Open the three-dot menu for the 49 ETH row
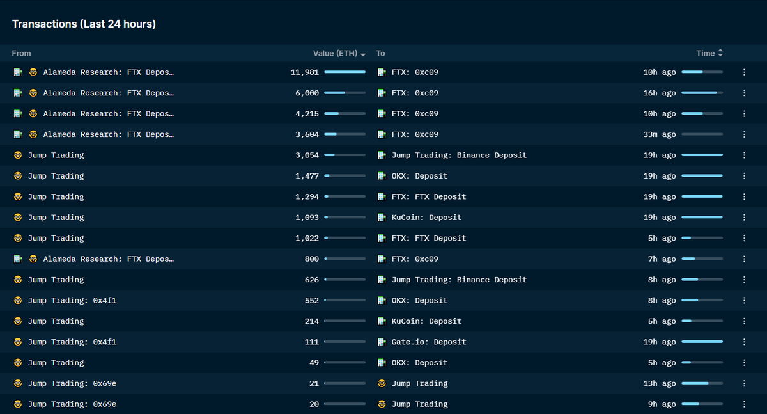The image size is (767, 414). coord(744,362)
